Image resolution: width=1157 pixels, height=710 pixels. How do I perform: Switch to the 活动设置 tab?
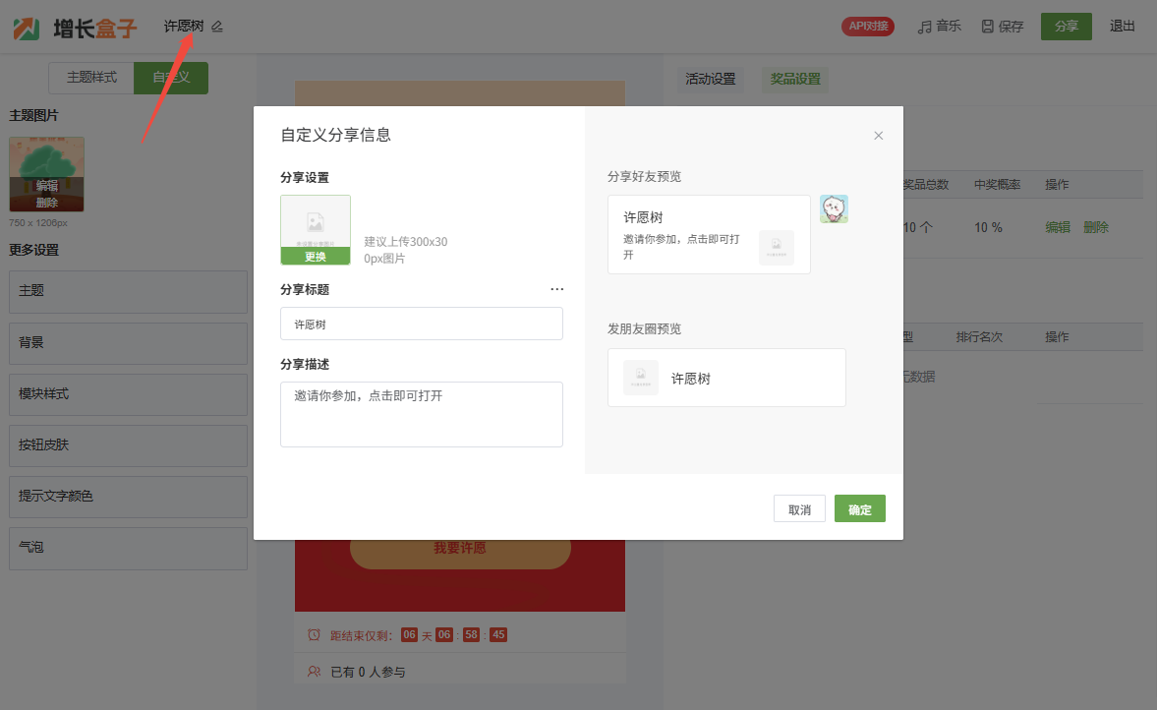coord(710,79)
